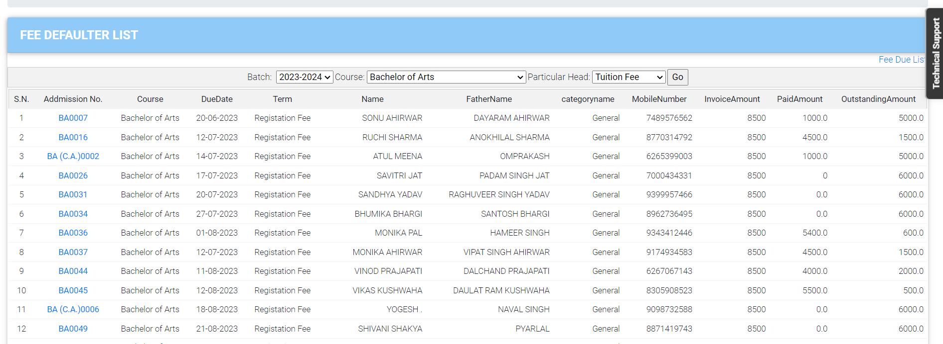The image size is (943, 344).
Task: Click the name ATUL MEENA
Action: point(397,156)
